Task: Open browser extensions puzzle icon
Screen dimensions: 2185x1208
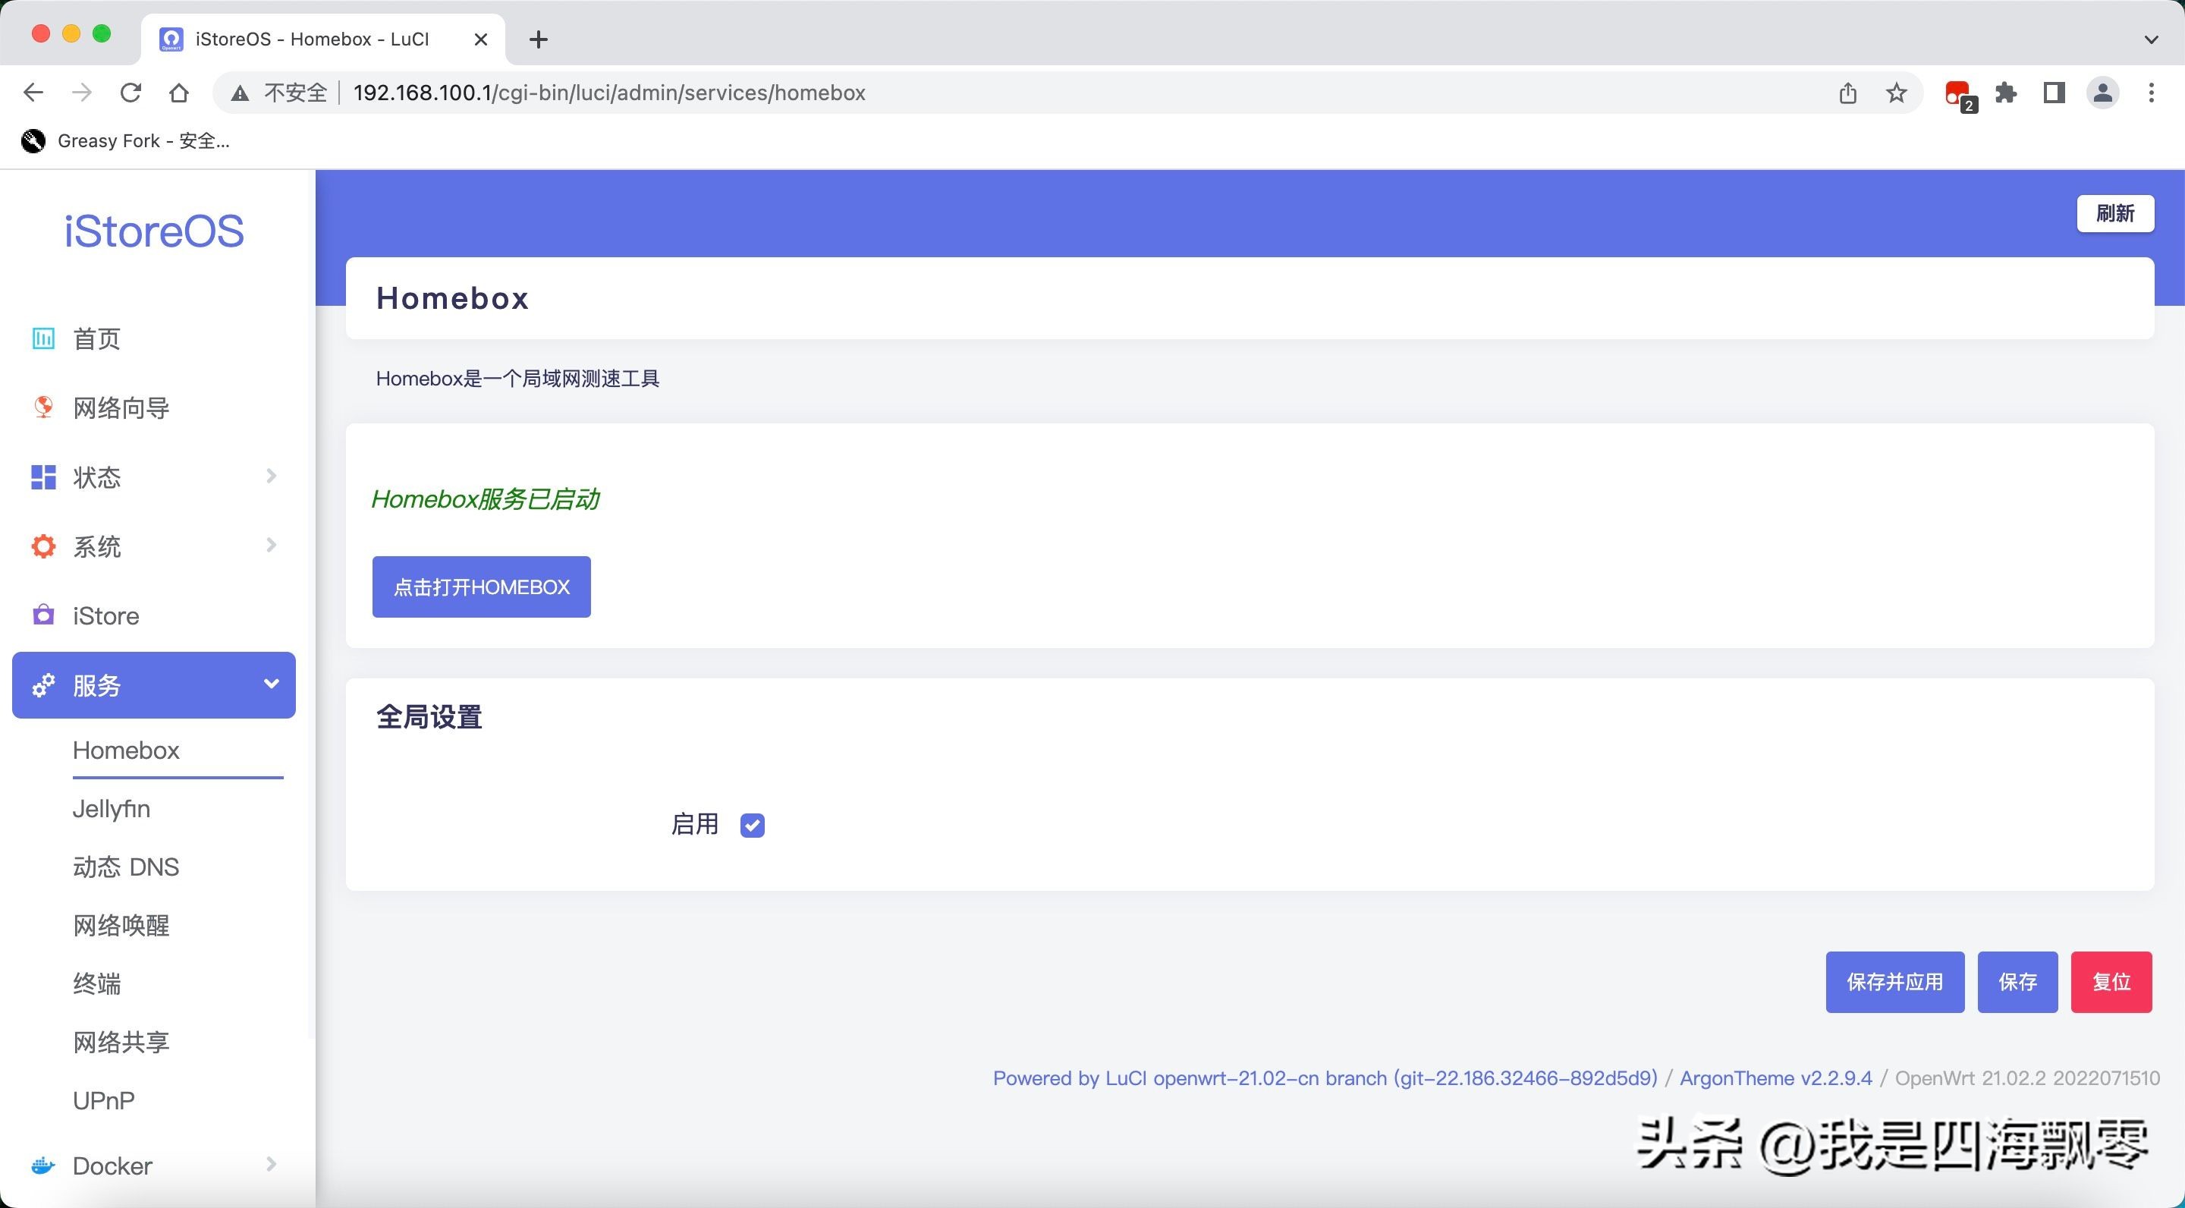Action: [x=2006, y=93]
